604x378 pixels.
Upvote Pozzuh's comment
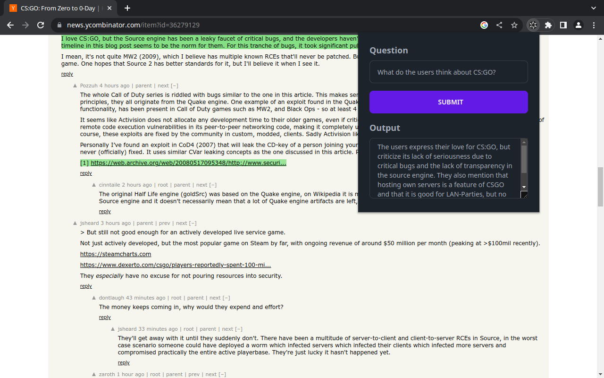75,86
